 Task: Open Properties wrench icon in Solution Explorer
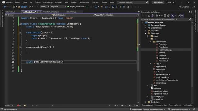click(179, 16)
